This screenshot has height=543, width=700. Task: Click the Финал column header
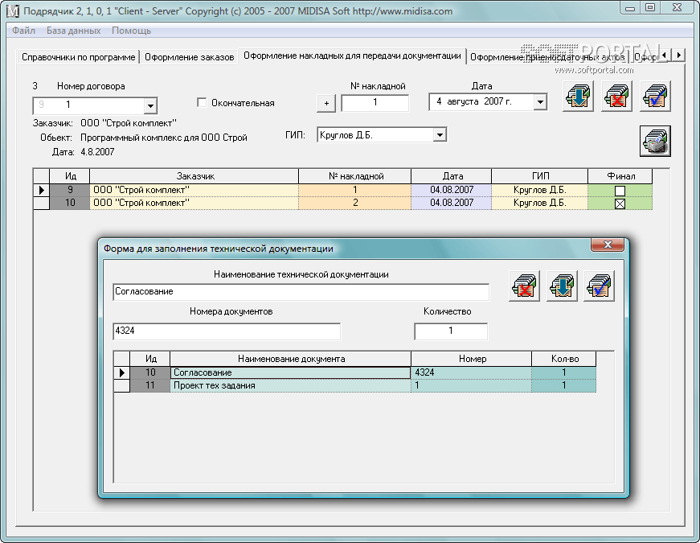(620, 176)
